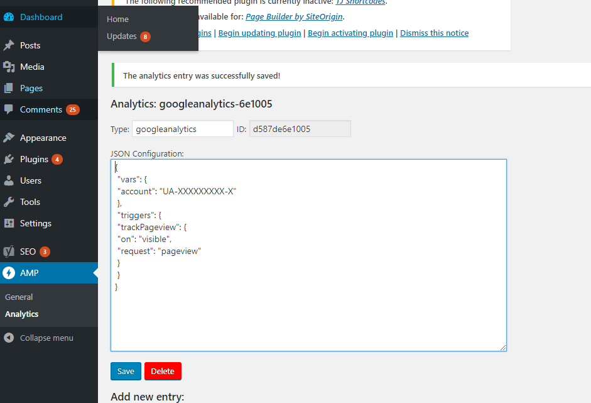The width and height of the screenshot is (591, 403).
Task: Click the Plugins count badge 4
Action: click(x=57, y=159)
